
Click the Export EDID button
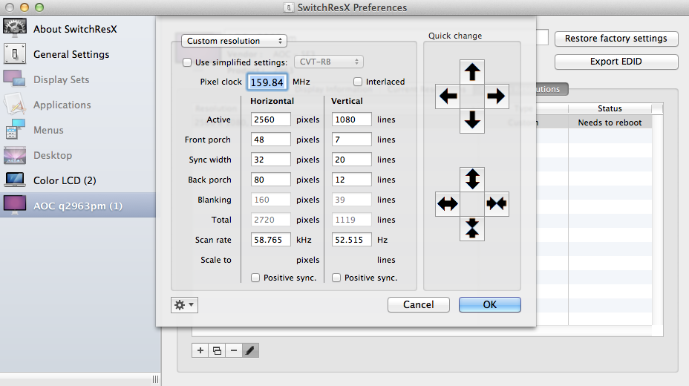[x=616, y=62]
